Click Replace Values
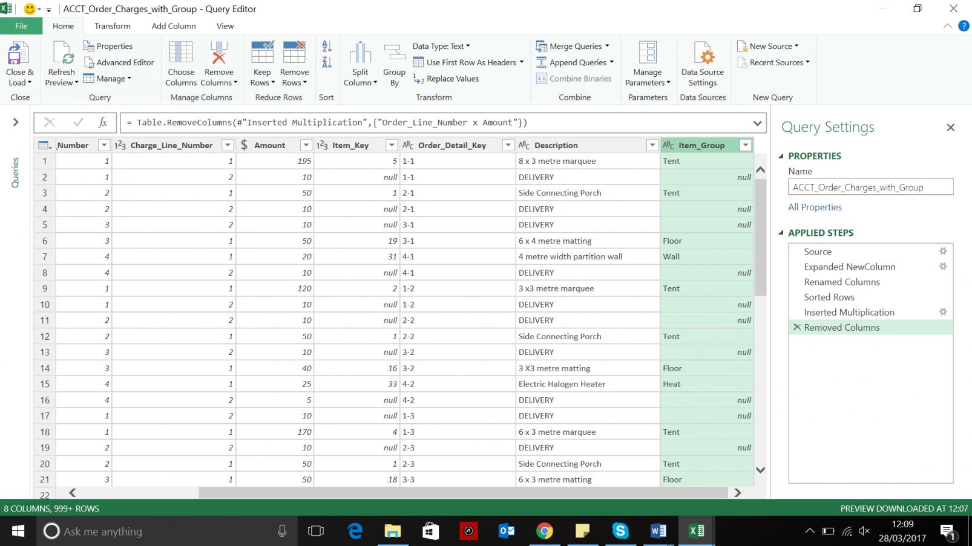Screen dimensions: 972x546 point(446,79)
